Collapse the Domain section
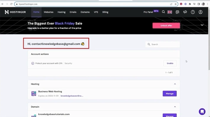The height and width of the screenshot is (117, 210). coord(175,107)
